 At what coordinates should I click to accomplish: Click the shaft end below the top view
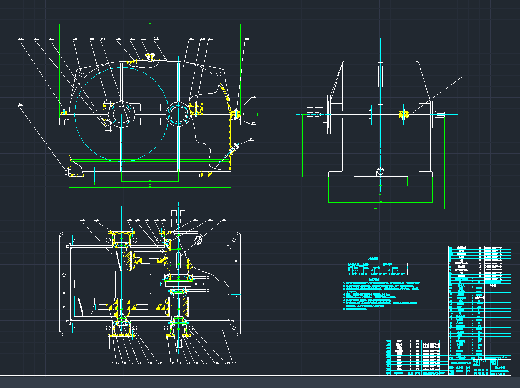[179, 343]
